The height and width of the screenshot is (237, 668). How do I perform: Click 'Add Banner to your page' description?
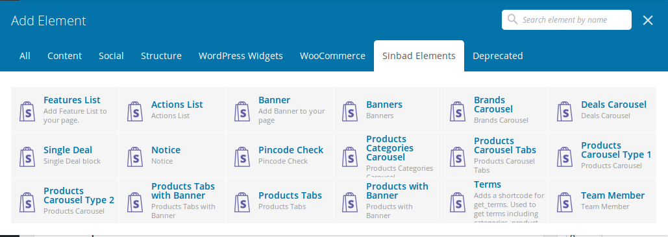291,116
